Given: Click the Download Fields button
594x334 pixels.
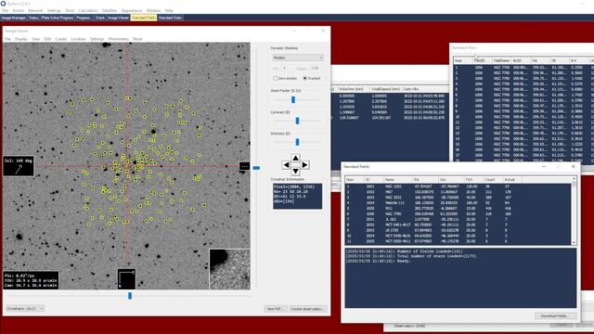Looking at the screenshot, I should coord(555,315).
